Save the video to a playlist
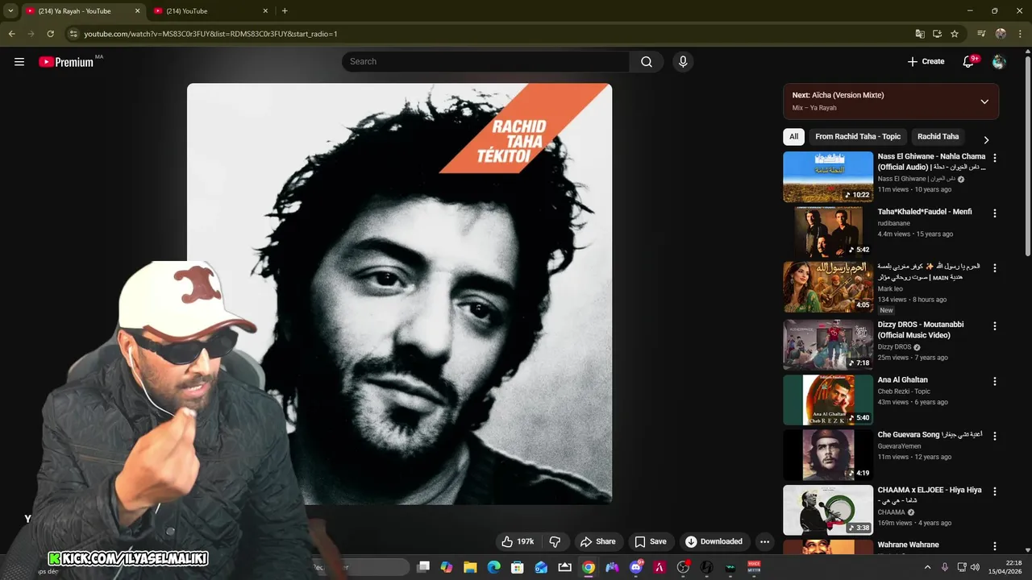The width and height of the screenshot is (1032, 580). [650, 542]
